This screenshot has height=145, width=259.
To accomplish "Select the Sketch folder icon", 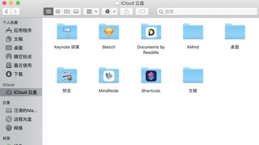I will 109,31.
